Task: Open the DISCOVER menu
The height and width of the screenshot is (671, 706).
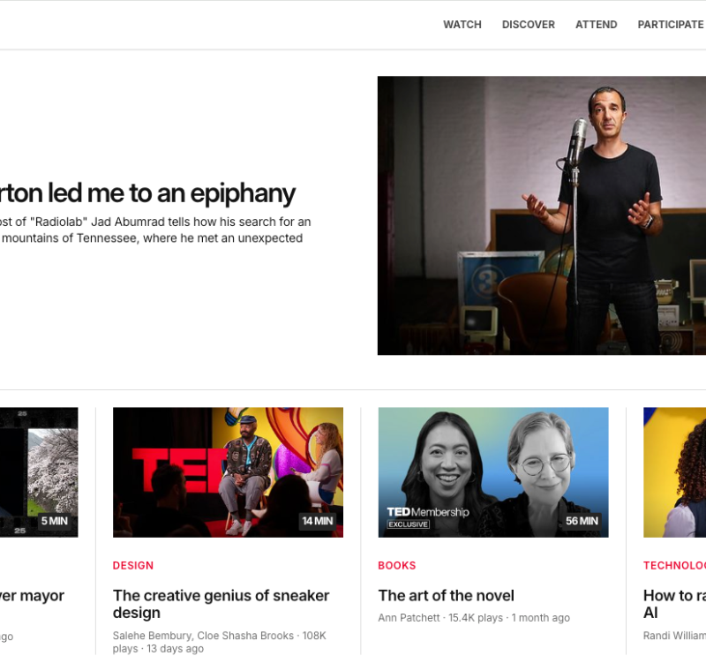Action: [528, 25]
